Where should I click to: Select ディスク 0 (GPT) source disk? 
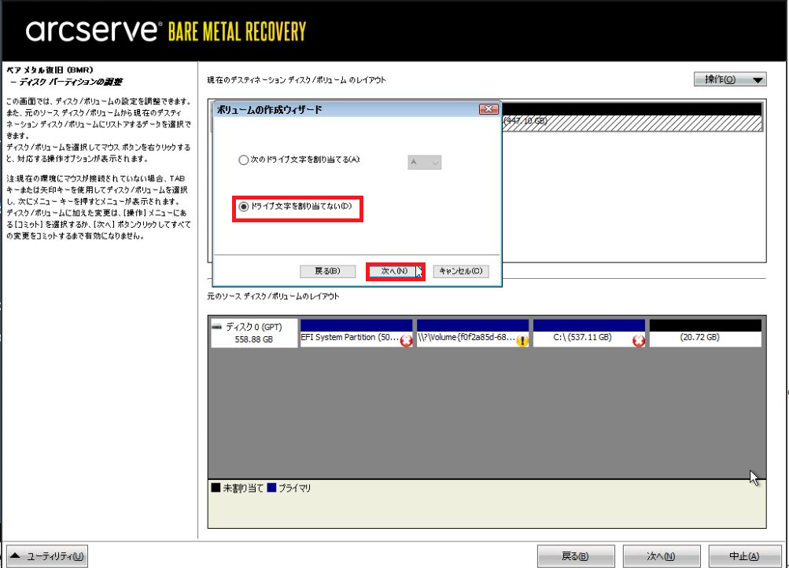(x=254, y=333)
